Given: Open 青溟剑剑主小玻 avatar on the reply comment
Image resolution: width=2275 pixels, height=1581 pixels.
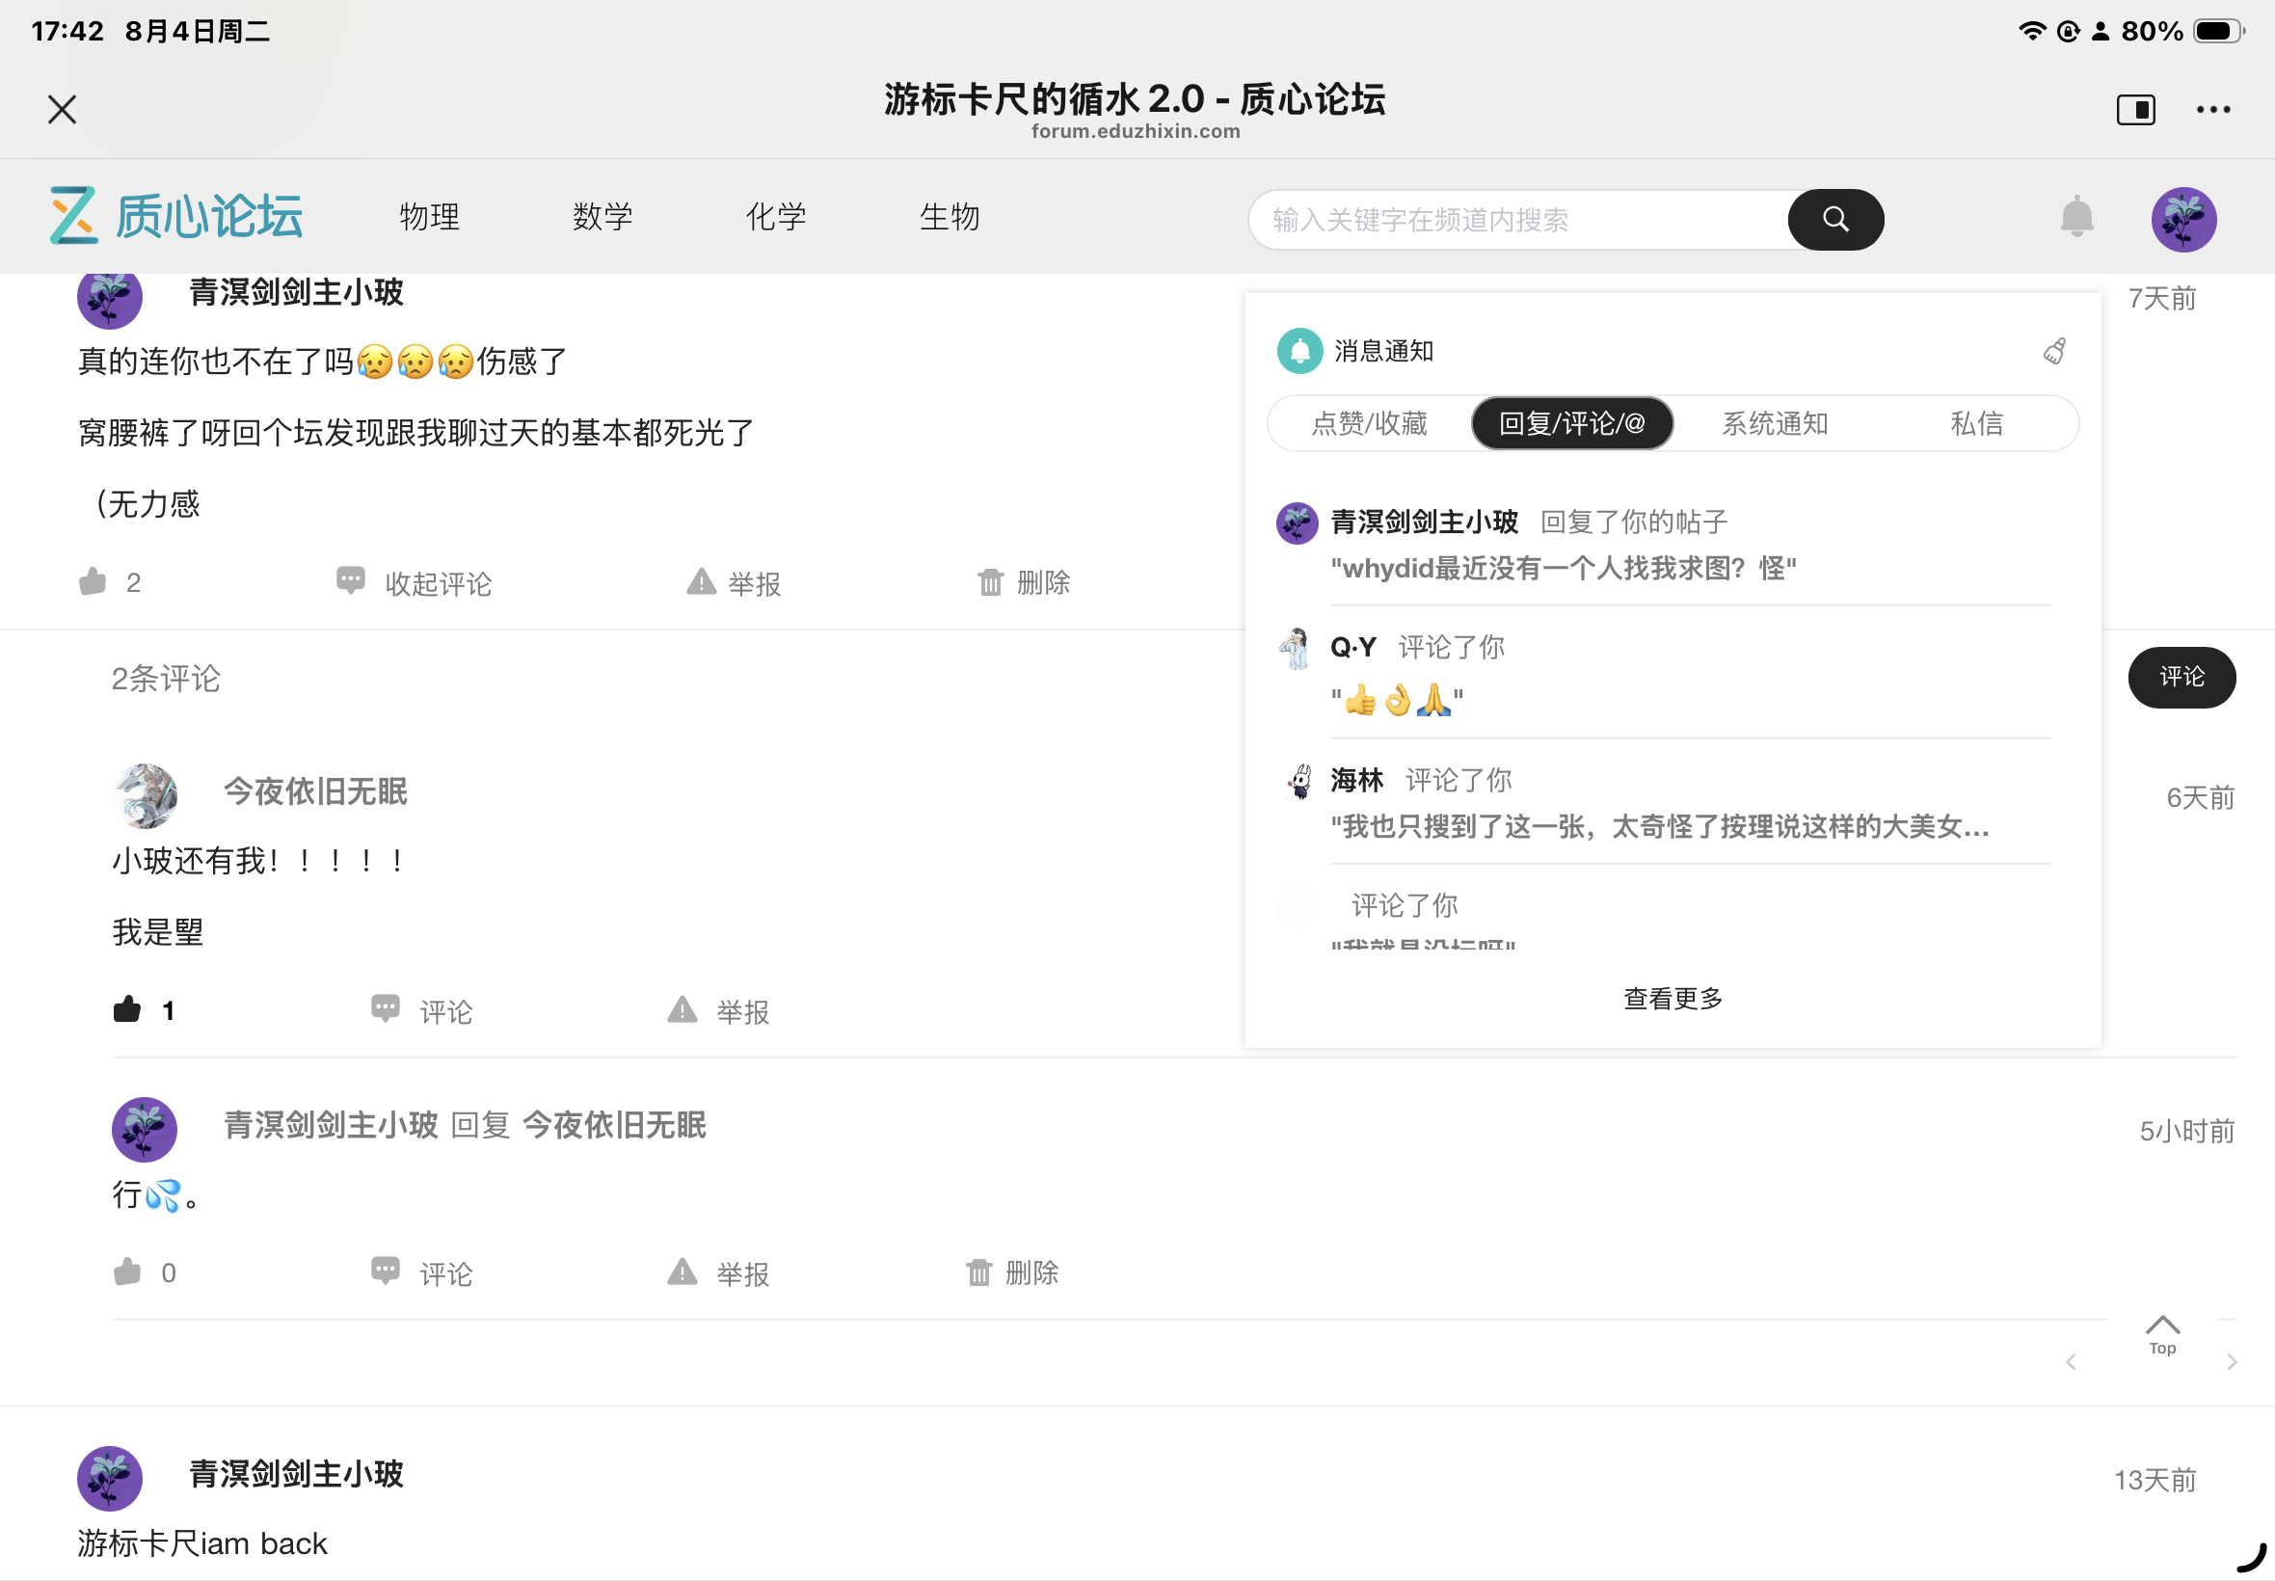Looking at the screenshot, I should pyautogui.click(x=145, y=1129).
